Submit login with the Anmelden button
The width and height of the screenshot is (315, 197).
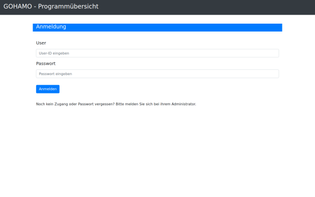point(48,89)
